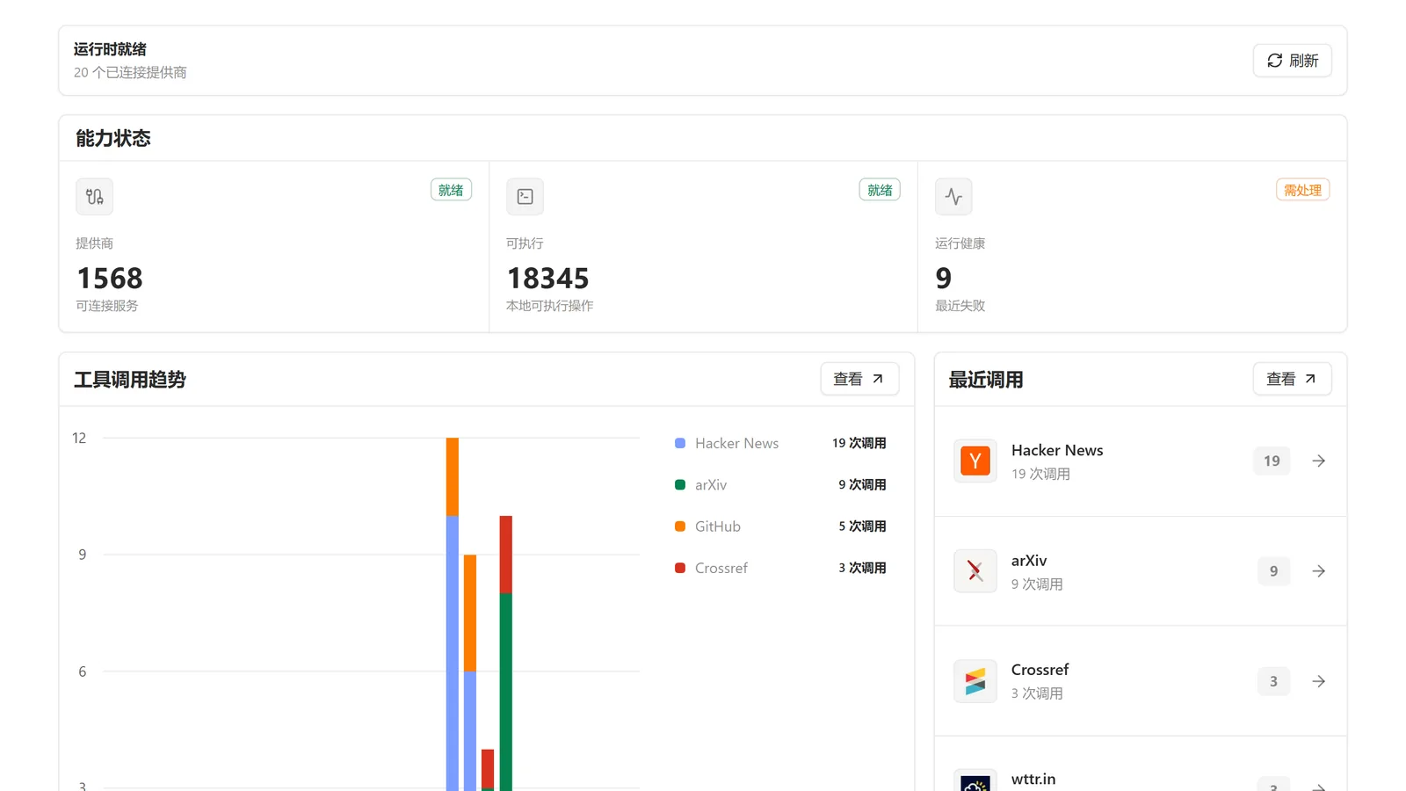Click the 刷新 refresh button
Screen dimensions: 1406x791
coord(1292,61)
